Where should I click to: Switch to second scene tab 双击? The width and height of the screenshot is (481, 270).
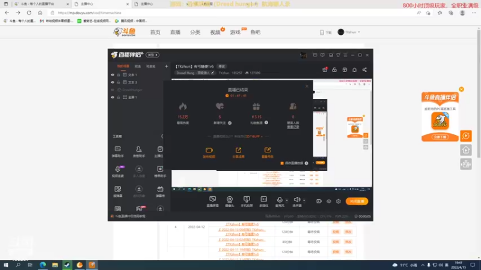(x=138, y=66)
